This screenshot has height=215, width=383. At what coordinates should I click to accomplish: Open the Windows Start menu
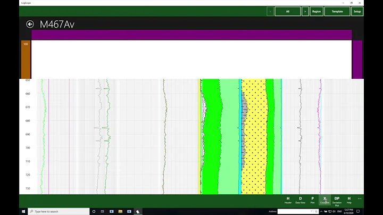click(x=23, y=211)
